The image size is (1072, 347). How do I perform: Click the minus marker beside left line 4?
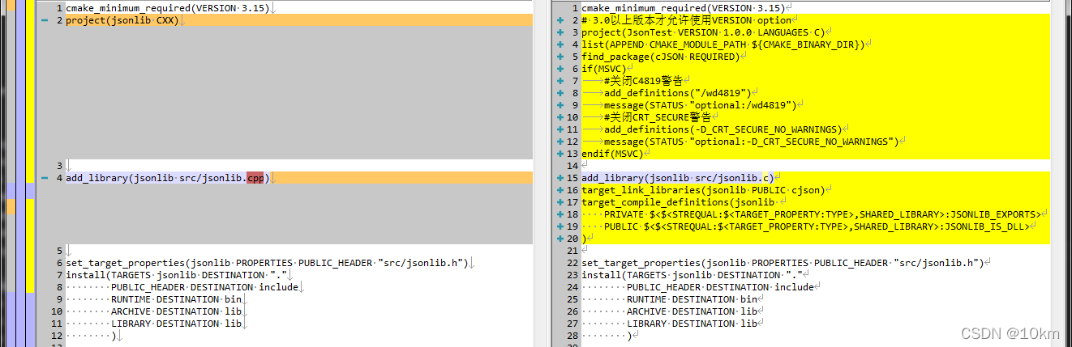click(44, 178)
